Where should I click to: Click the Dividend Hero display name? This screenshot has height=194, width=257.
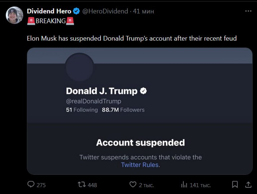(x=49, y=11)
